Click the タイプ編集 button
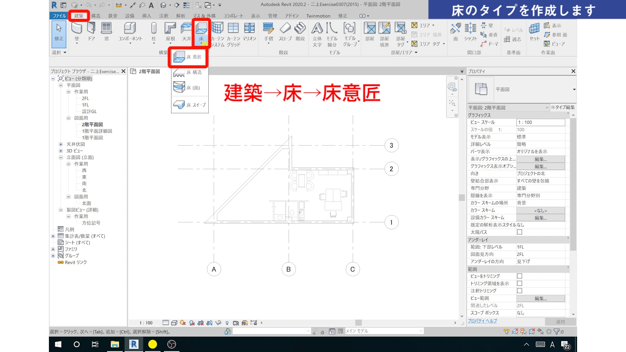This screenshot has height=352, width=626. (563, 108)
